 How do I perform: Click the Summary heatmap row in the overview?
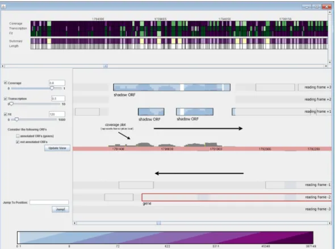pyautogui.click(x=179, y=41)
